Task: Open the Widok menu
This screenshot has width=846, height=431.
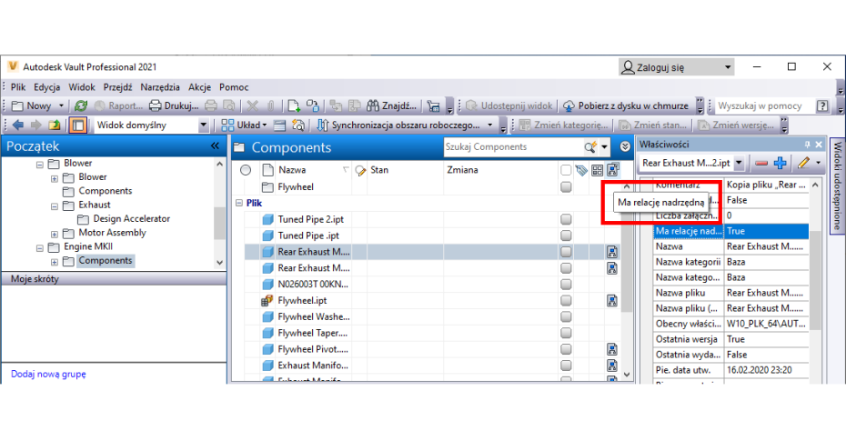Action: pos(82,87)
